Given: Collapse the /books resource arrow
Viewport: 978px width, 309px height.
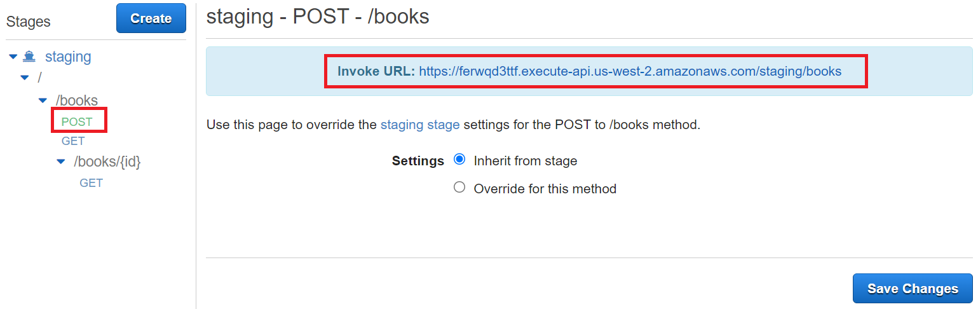Looking at the screenshot, I should click(x=43, y=100).
